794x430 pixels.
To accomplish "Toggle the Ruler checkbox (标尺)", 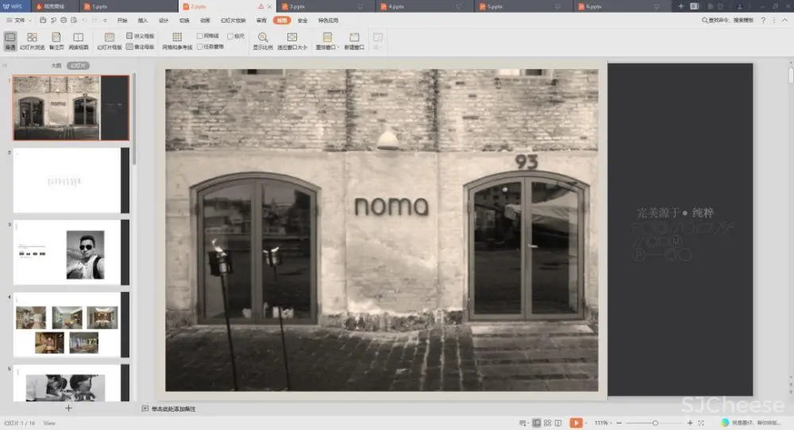I will click(229, 36).
